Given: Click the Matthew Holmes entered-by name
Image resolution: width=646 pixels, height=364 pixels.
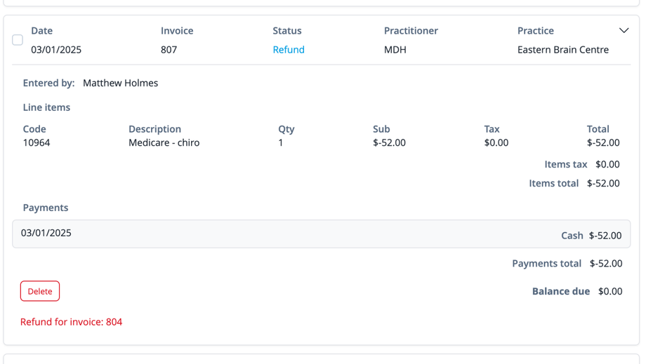Looking at the screenshot, I should (x=120, y=83).
